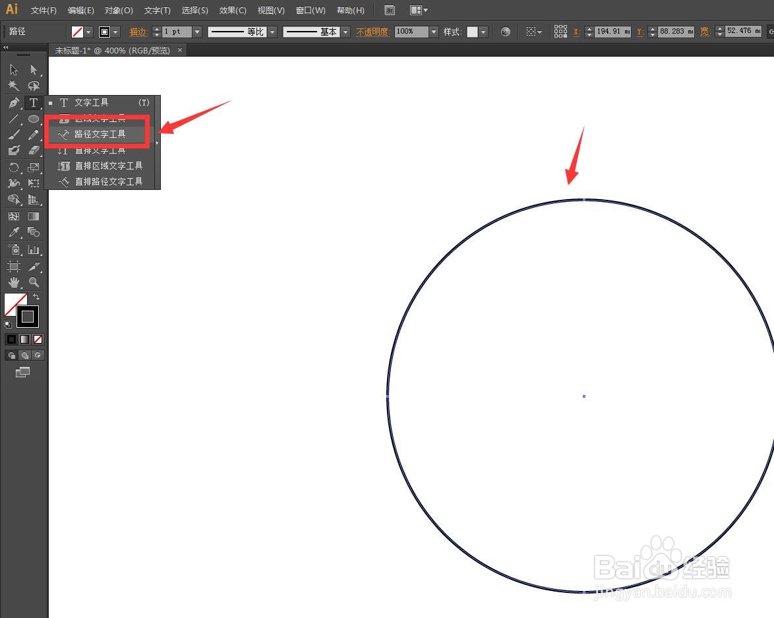This screenshot has height=618, width=774.
Task: Select the Blend tool
Action: coord(33,232)
